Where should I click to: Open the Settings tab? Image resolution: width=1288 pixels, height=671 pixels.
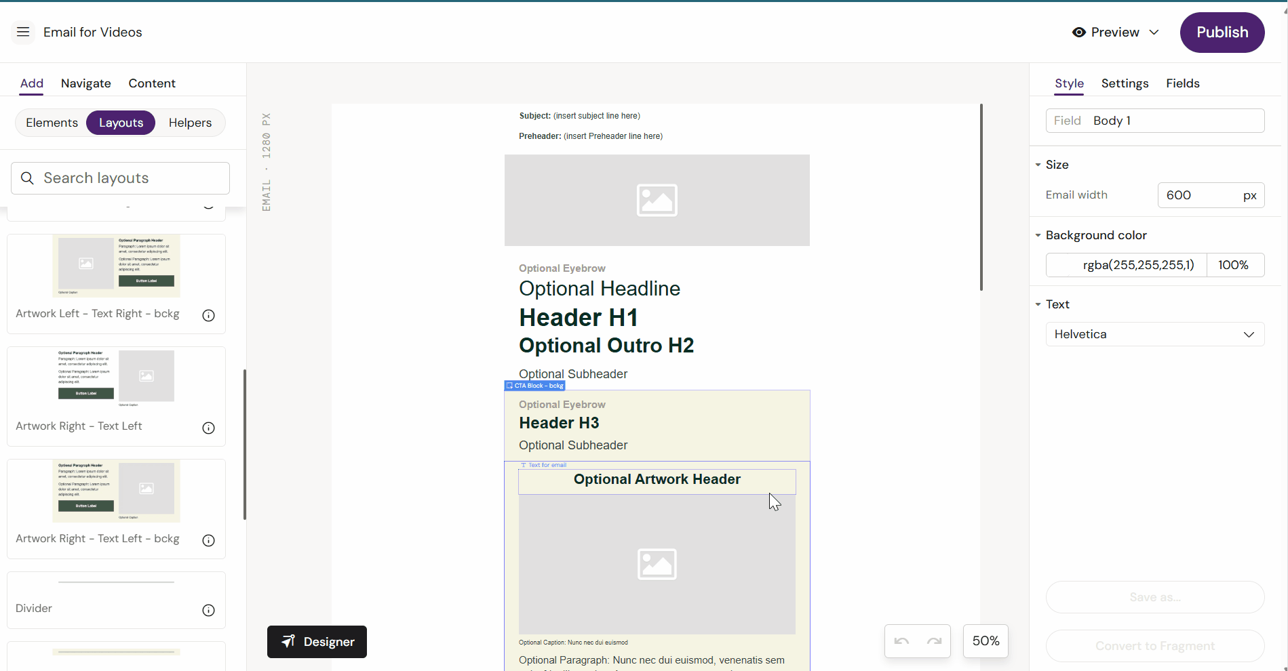click(1125, 83)
